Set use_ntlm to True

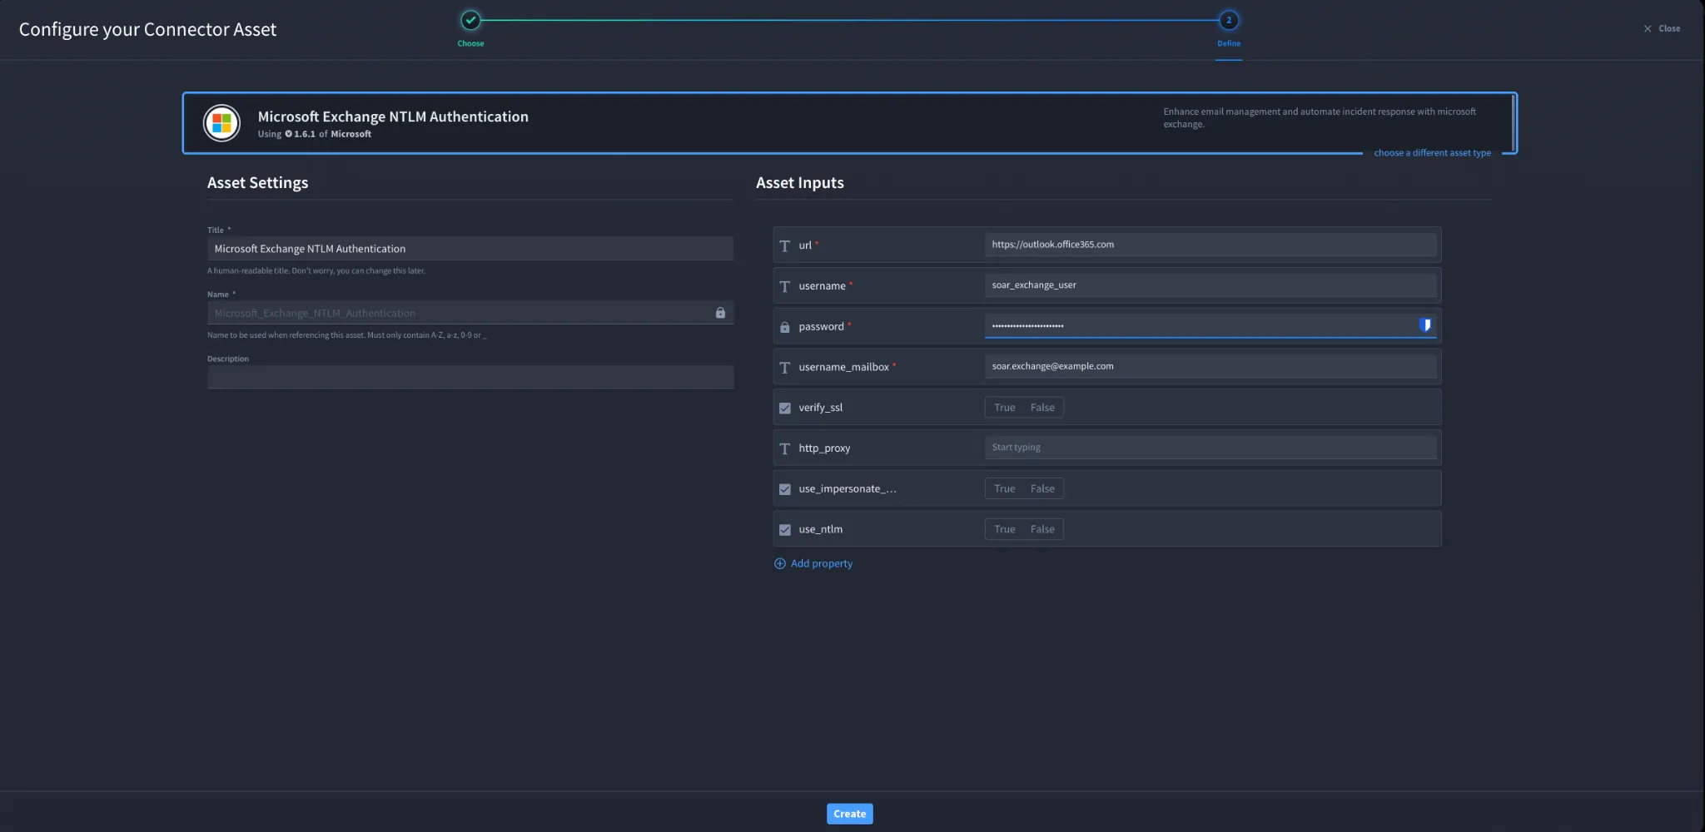1004,529
